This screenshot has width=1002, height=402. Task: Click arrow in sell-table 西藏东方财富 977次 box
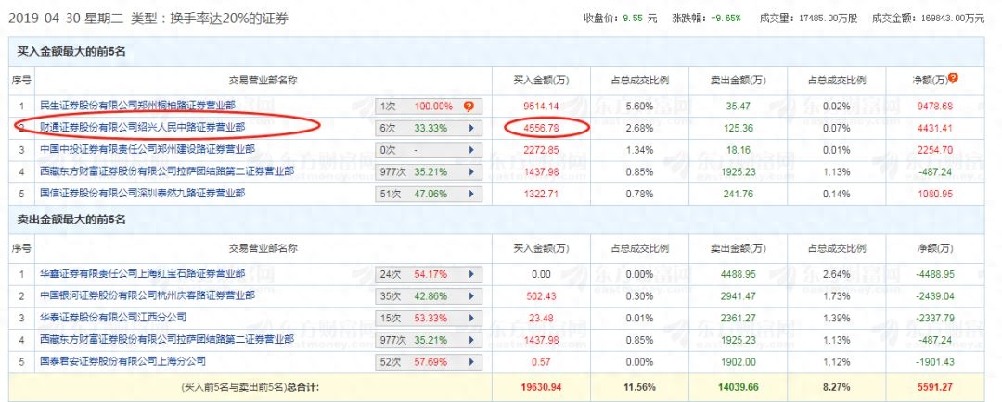coord(471,339)
